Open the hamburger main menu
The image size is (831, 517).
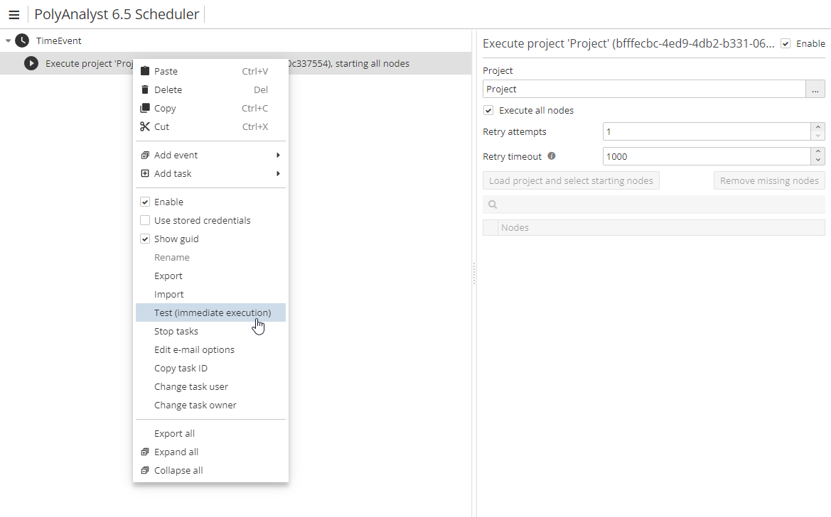tap(14, 14)
